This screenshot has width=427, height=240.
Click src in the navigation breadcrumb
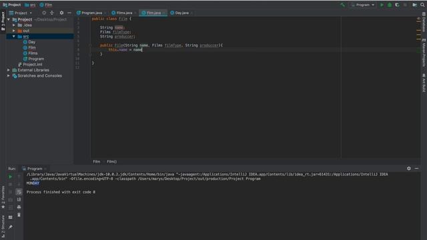pos(30,5)
